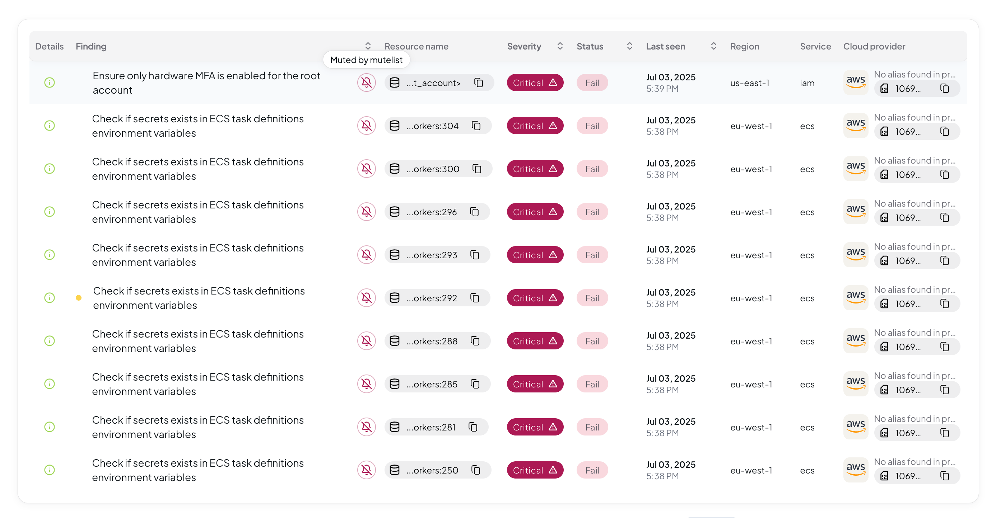This screenshot has height=518, width=996.
Task: Click the Details column header
Action: coord(50,46)
